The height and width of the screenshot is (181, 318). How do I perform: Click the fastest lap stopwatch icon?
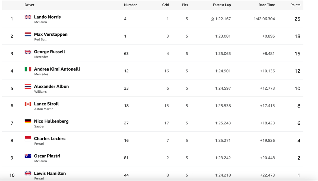click(212, 19)
